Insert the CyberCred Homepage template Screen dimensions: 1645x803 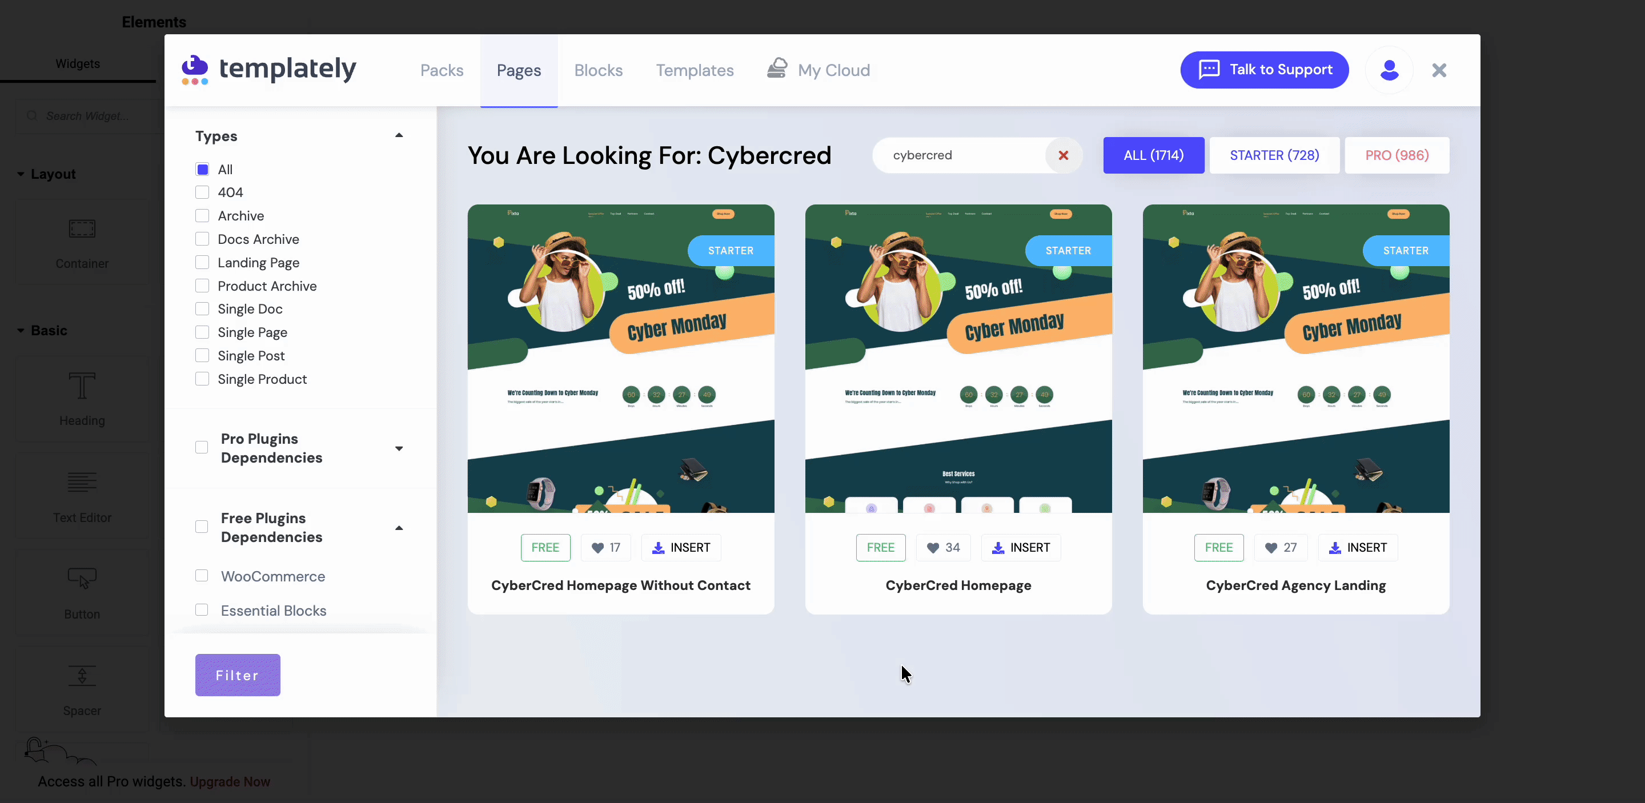pyautogui.click(x=1021, y=548)
